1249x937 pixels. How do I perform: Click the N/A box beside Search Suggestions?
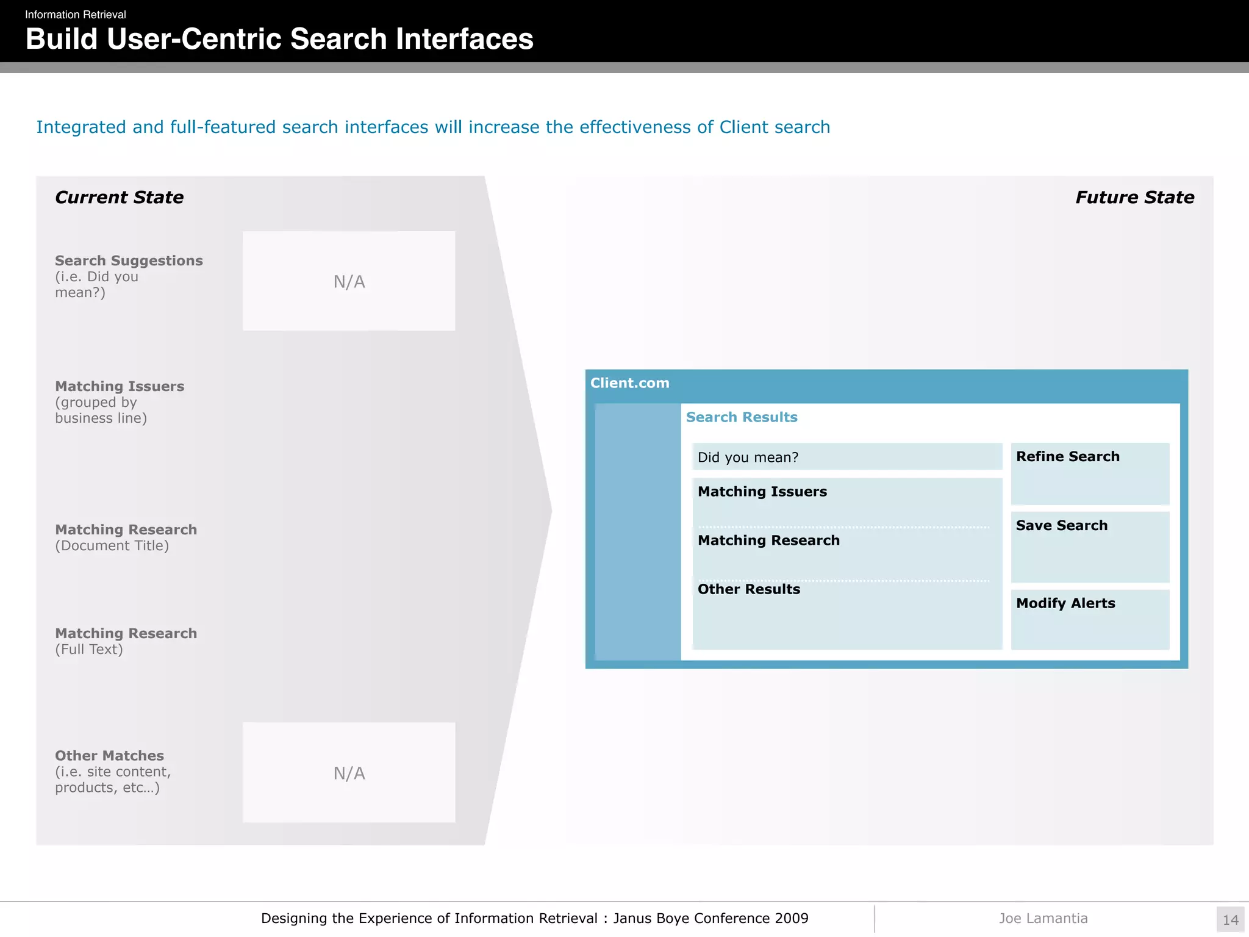(349, 281)
